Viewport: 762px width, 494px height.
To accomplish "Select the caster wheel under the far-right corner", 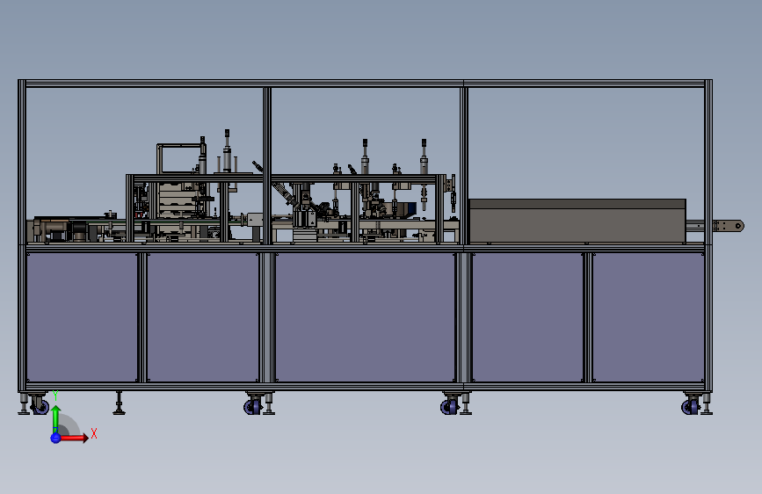I will [x=690, y=405].
